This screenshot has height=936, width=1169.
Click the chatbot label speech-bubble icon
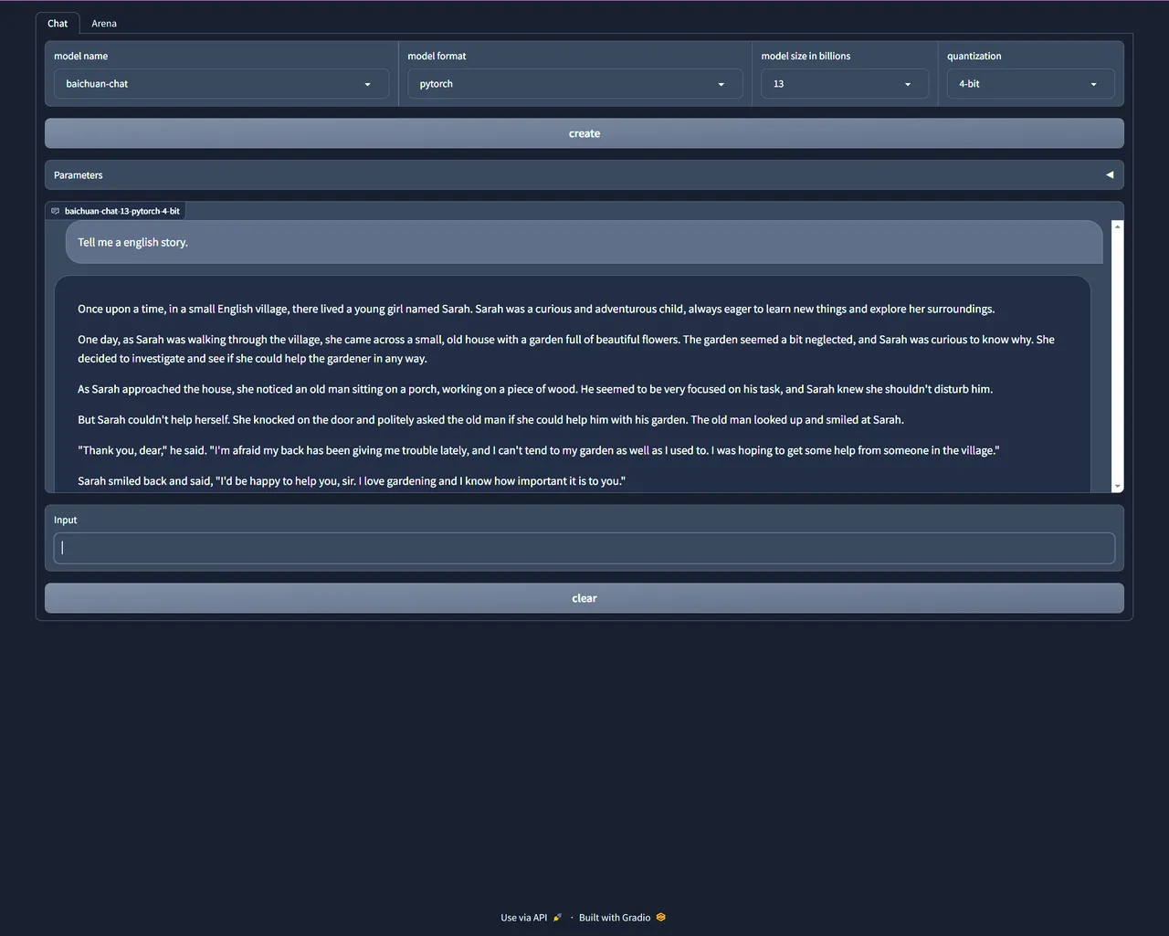(56, 211)
